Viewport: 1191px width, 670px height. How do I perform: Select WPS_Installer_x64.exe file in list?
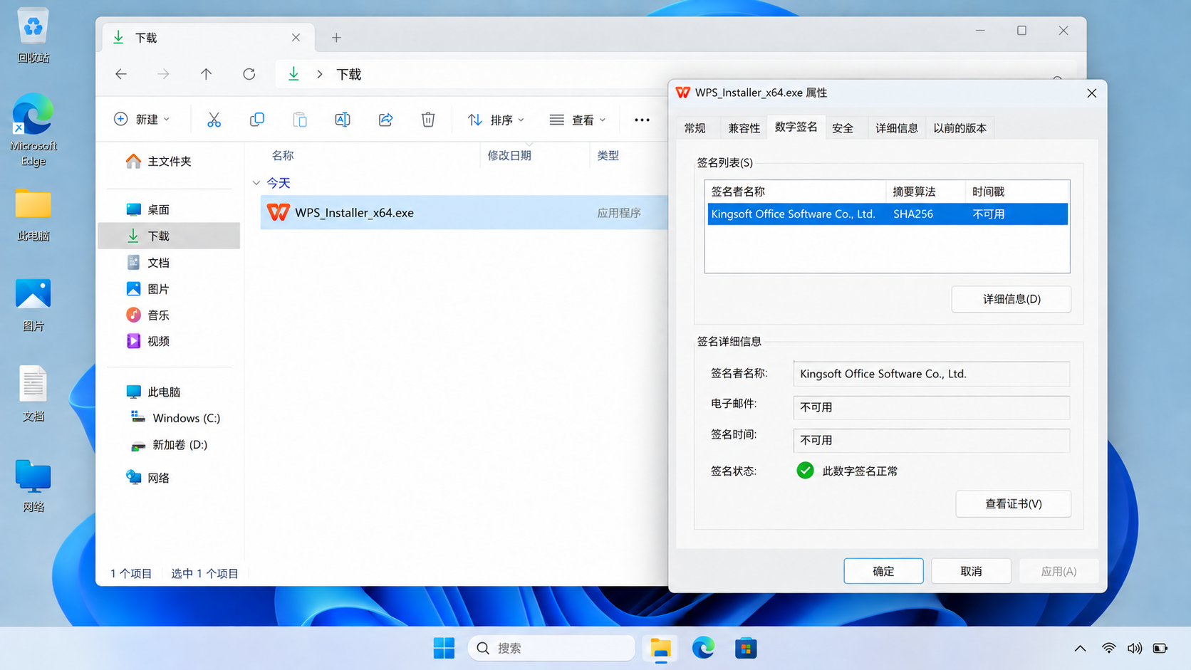pos(464,213)
